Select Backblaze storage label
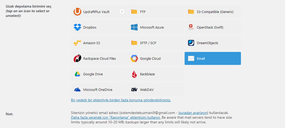This screenshot has height=128, width=285. coord(147,74)
